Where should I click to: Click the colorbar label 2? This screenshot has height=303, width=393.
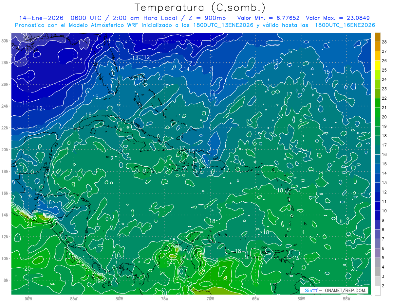[x=383, y=286]
